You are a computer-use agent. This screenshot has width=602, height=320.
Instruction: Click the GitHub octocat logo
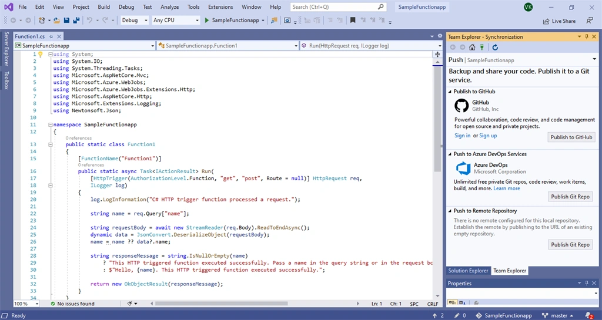tap(461, 105)
